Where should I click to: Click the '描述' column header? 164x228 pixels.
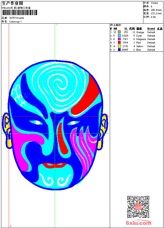pyautogui.click(x=139, y=29)
